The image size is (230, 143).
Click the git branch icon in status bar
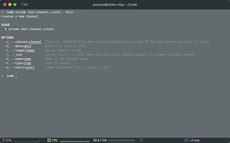(x=141, y=140)
